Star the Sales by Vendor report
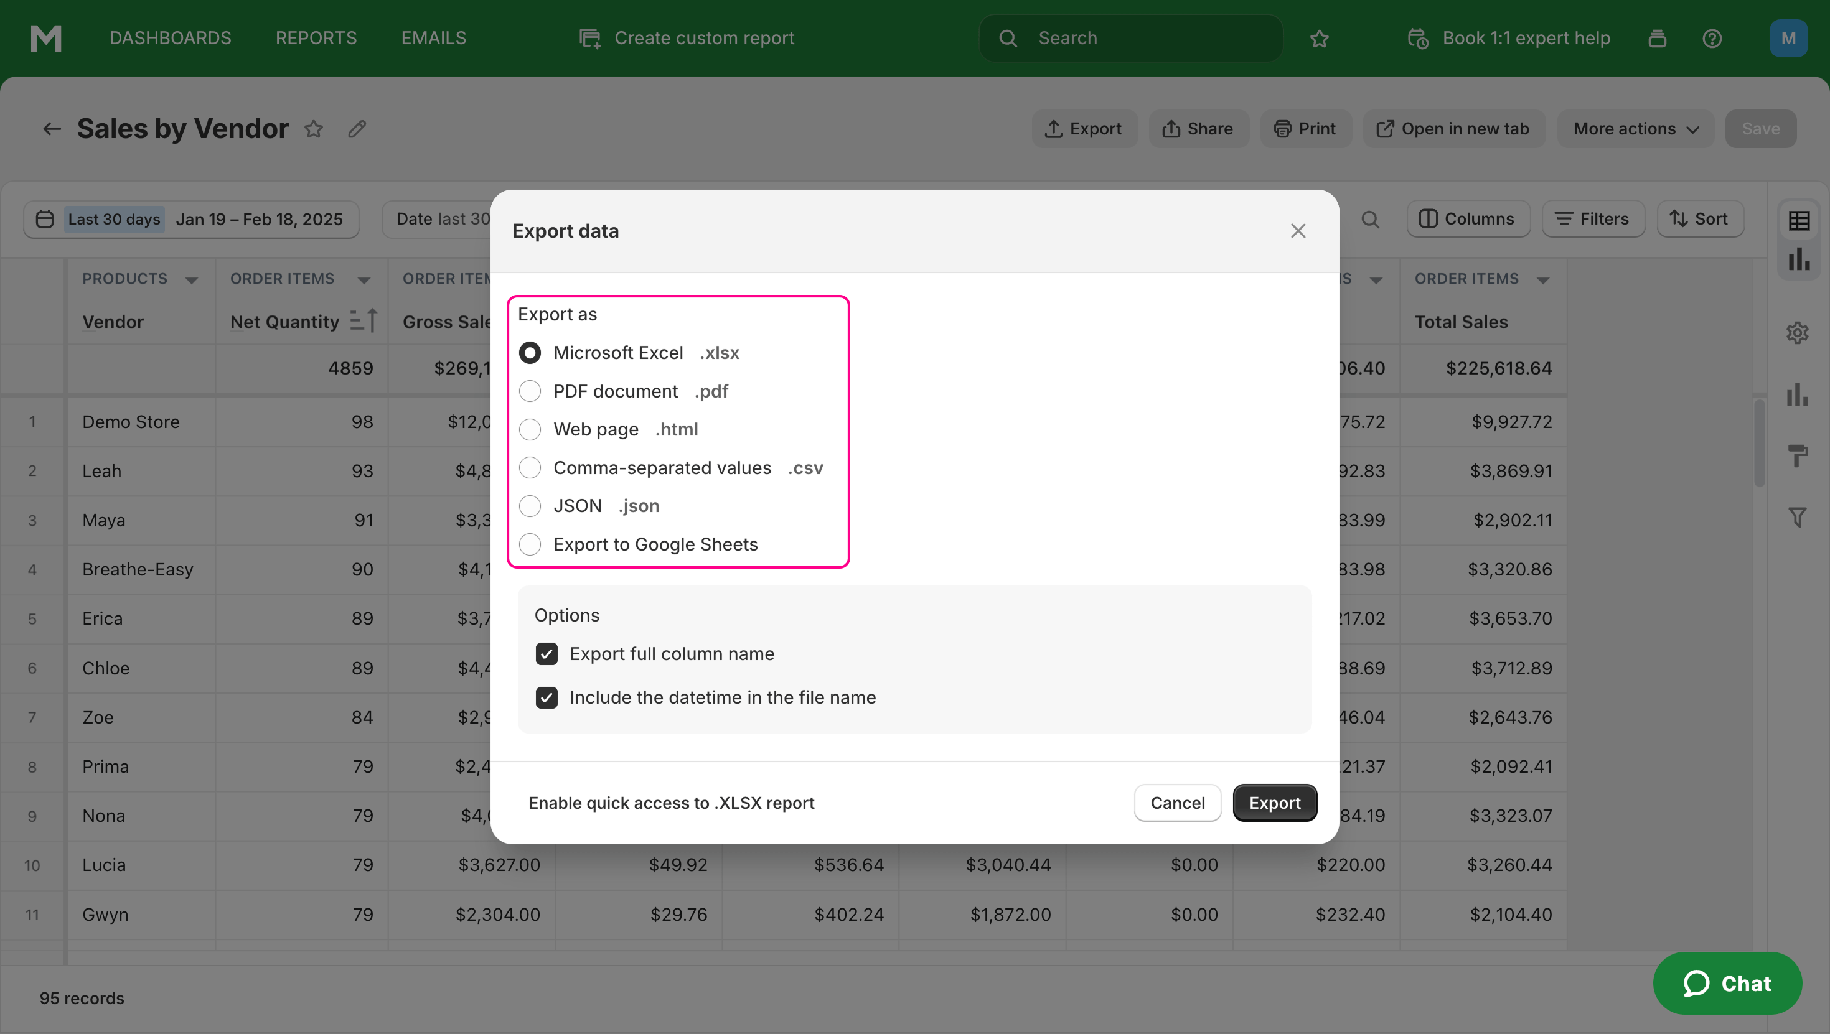This screenshot has height=1034, width=1830. (313, 129)
